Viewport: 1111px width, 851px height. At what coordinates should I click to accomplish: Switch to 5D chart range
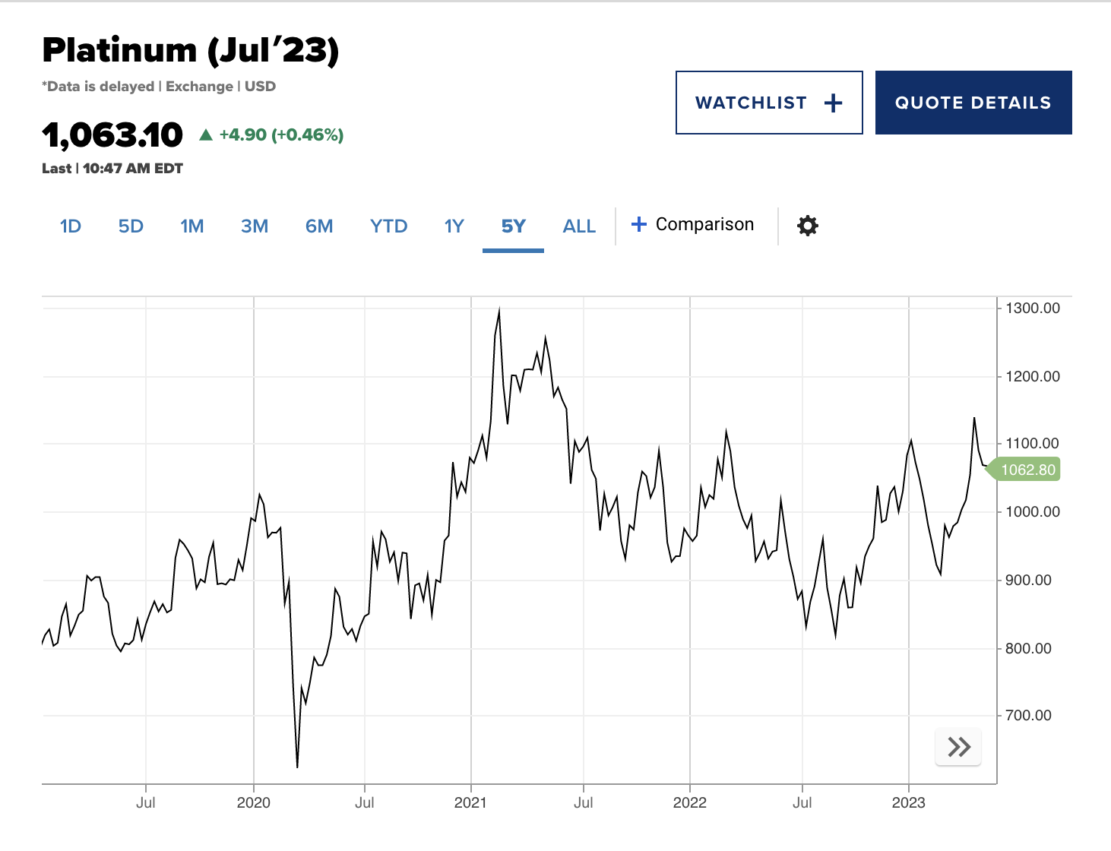click(x=131, y=226)
